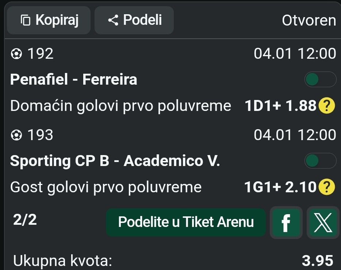Click the Ukupna kvota 3.95 value

[318, 261]
